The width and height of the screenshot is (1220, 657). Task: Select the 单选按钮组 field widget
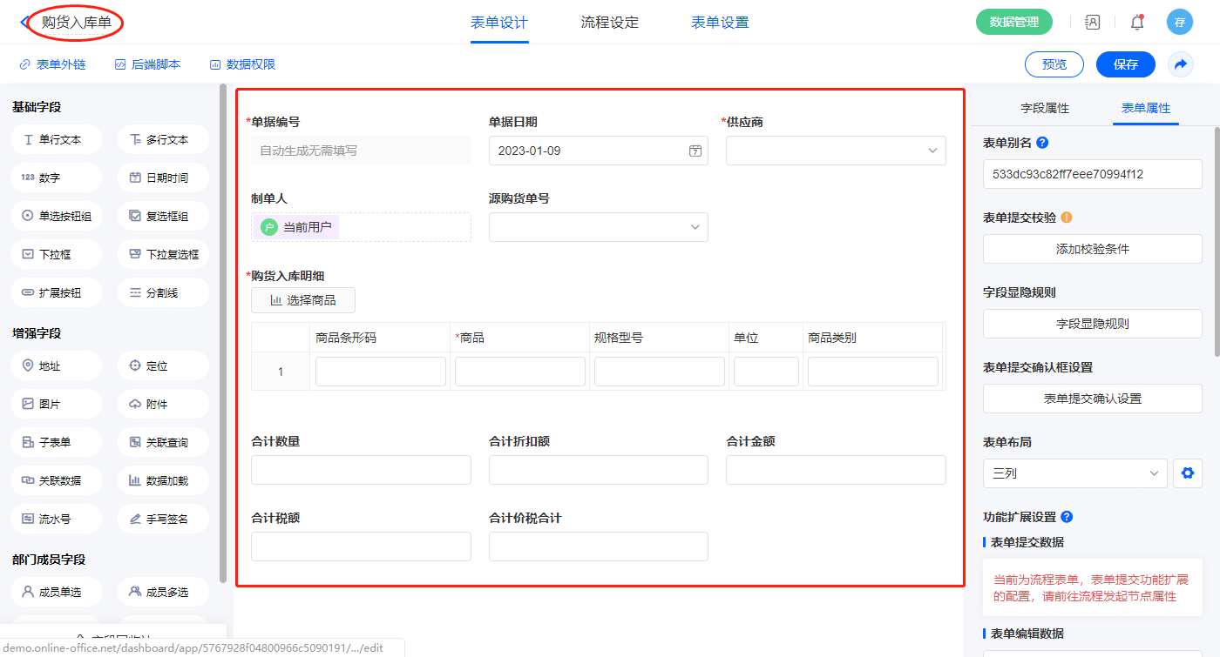(57, 216)
